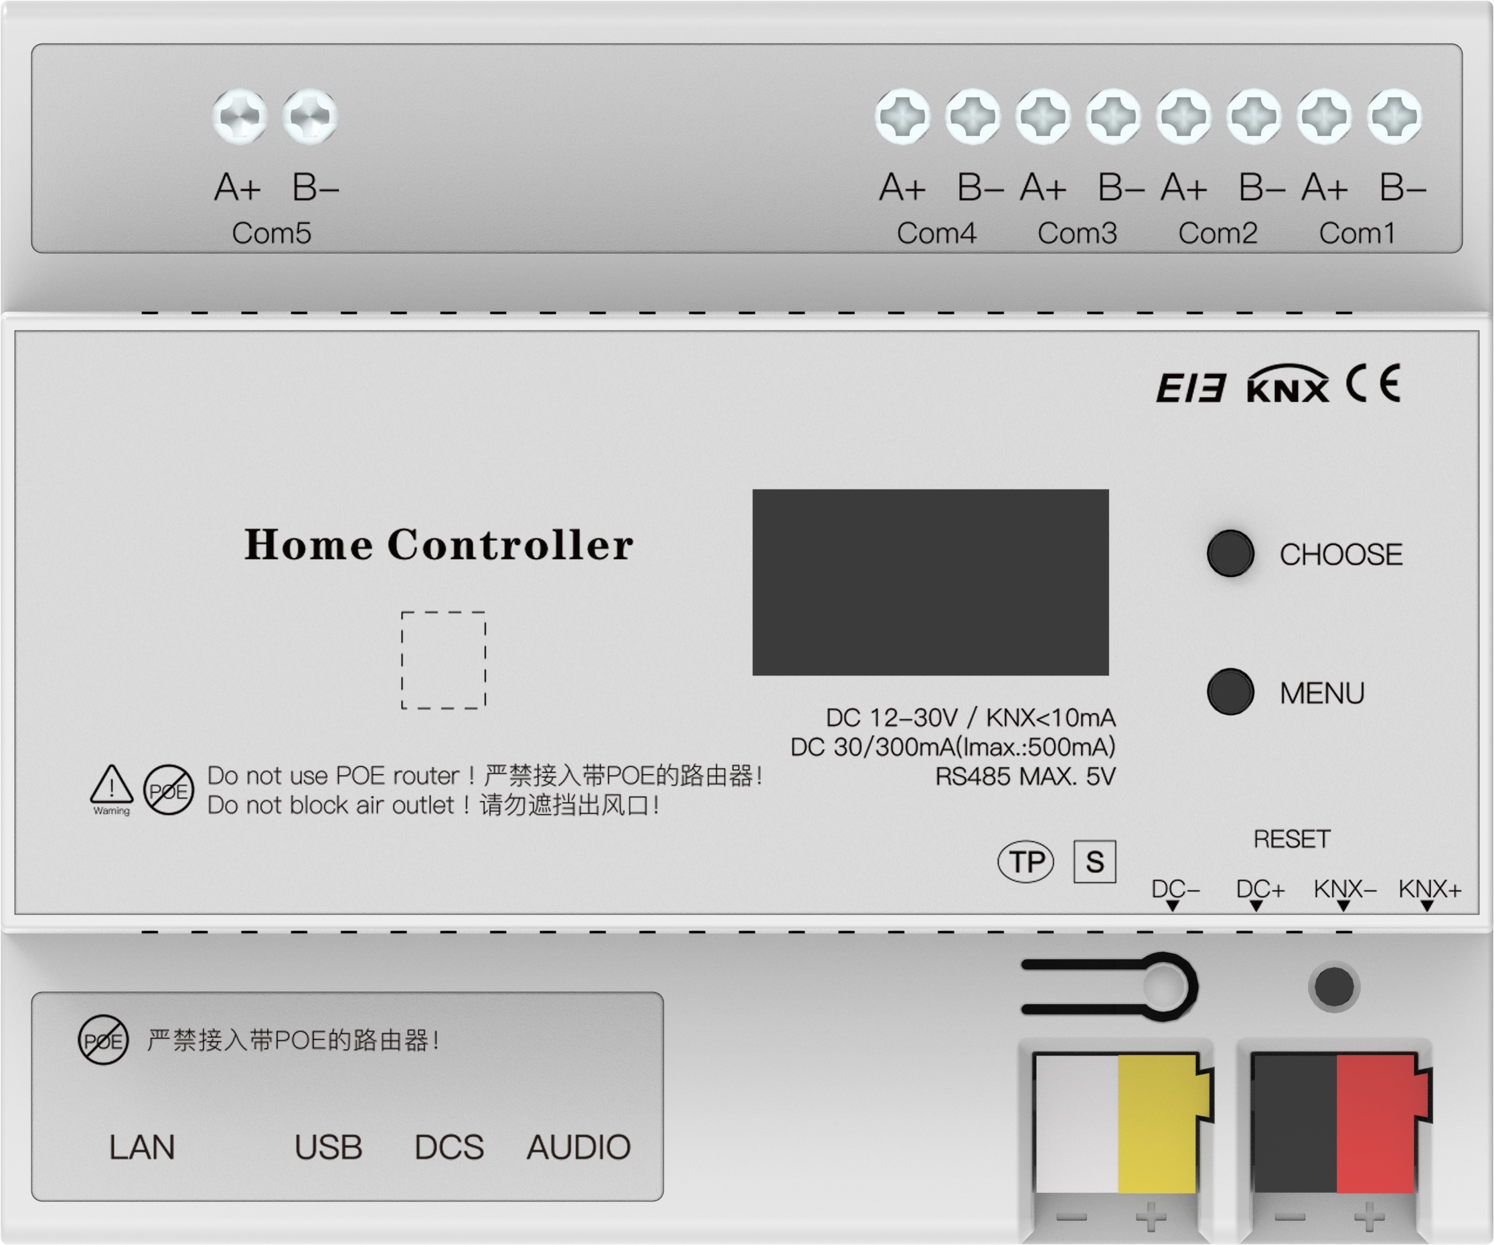1494x1245 pixels.
Task: Click the Com5 label
Action: tap(272, 234)
